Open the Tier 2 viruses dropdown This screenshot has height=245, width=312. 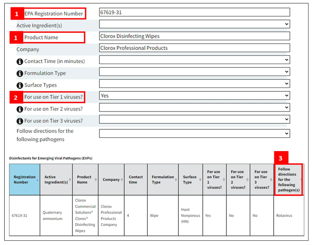click(194, 108)
